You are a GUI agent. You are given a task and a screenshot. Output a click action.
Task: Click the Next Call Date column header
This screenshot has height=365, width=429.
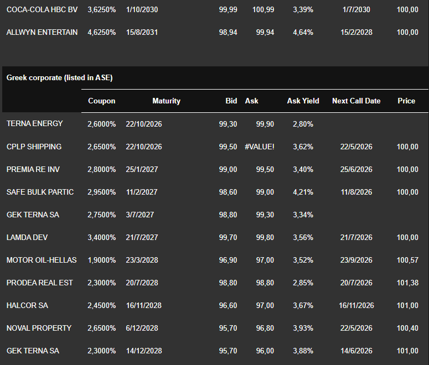[356, 101]
